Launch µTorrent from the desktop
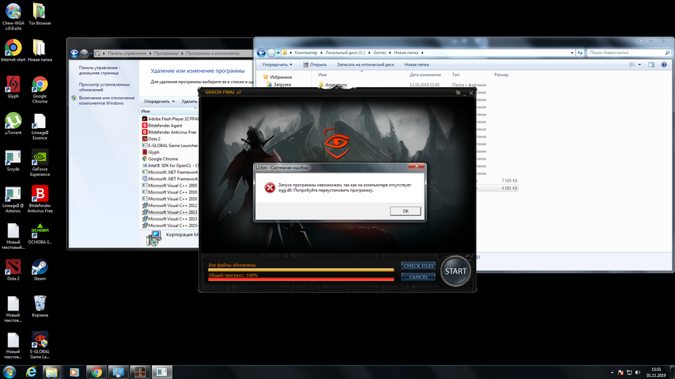 coord(13,121)
